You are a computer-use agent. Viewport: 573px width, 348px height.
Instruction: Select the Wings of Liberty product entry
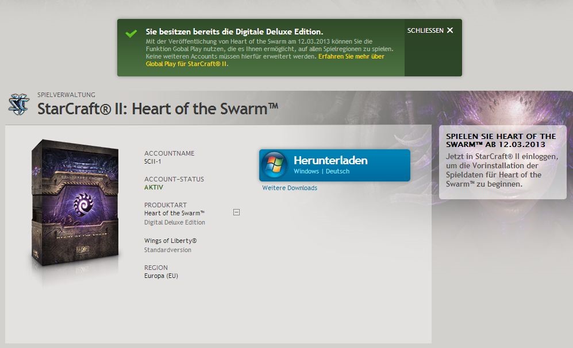[171, 241]
